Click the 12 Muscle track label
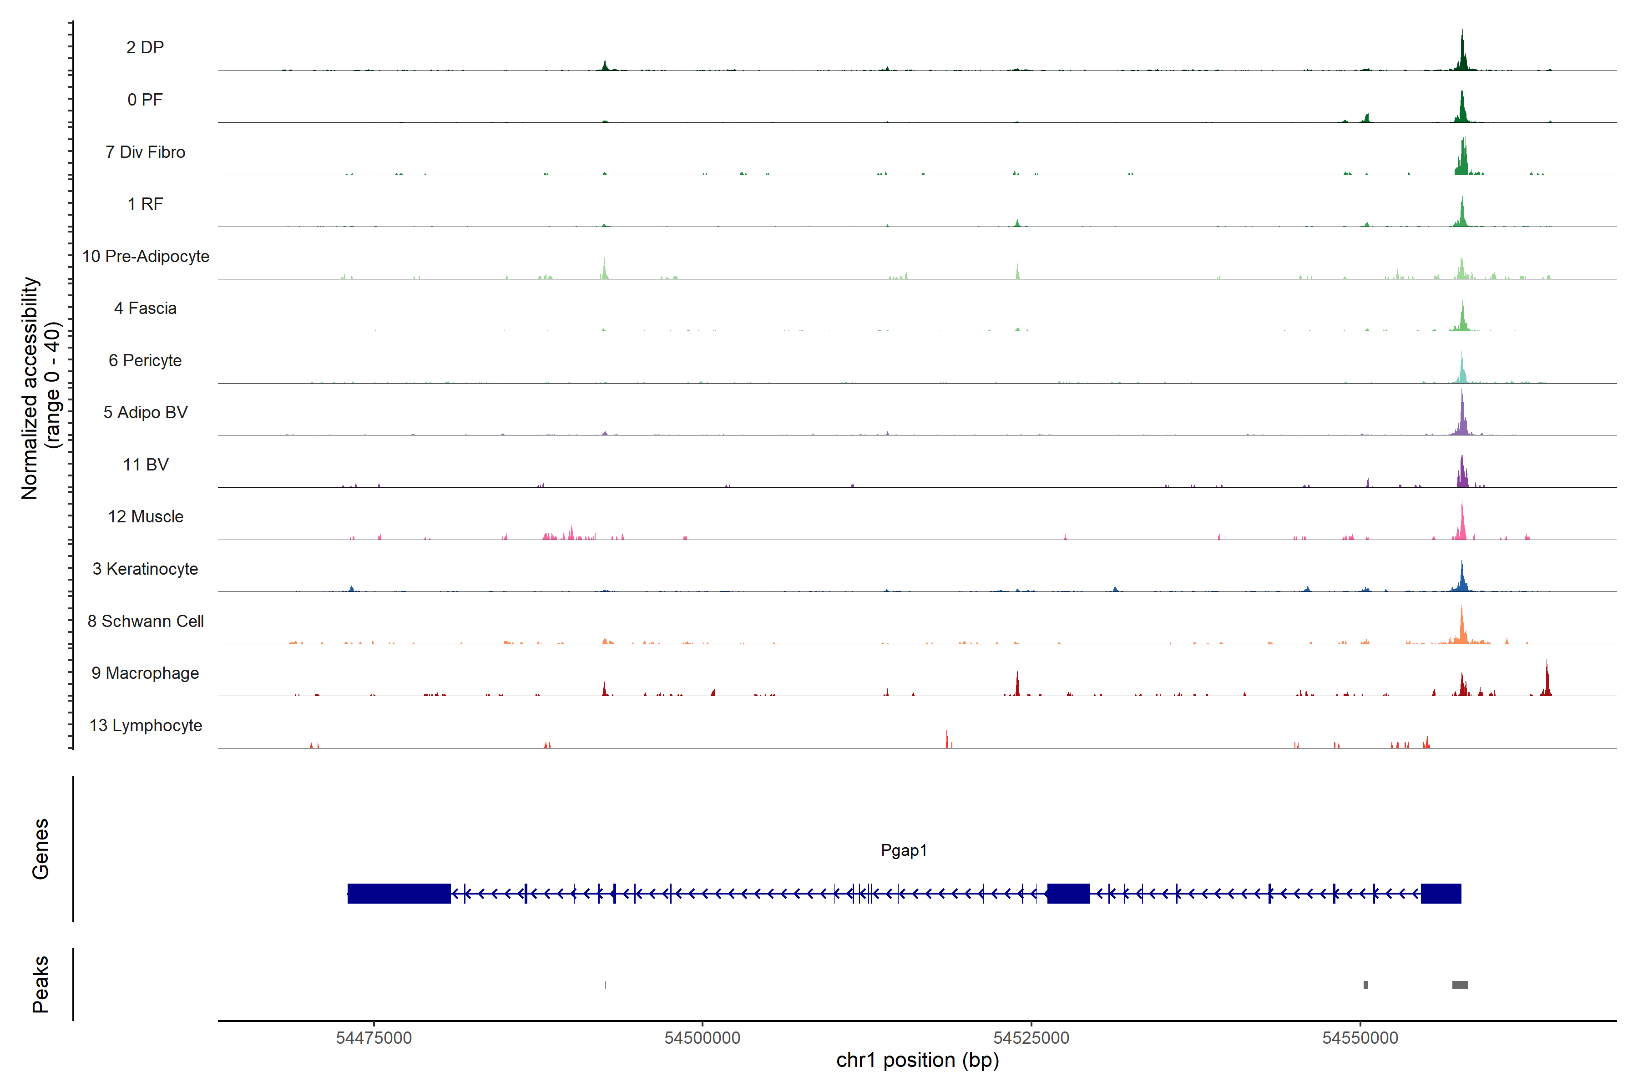The image size is (1638, 1092). [146, 517]
